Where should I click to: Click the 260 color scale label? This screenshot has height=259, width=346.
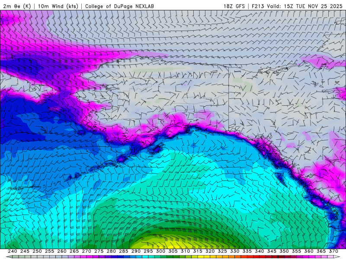pos(62,251)
